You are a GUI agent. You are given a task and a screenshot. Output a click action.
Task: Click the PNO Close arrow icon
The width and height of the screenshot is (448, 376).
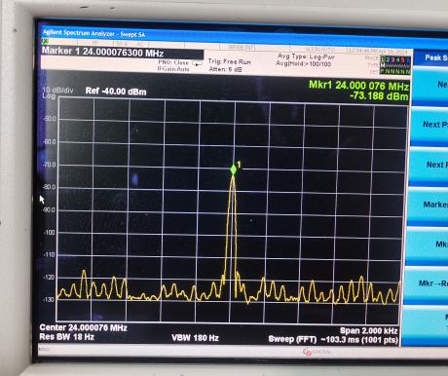click(197, 63)
